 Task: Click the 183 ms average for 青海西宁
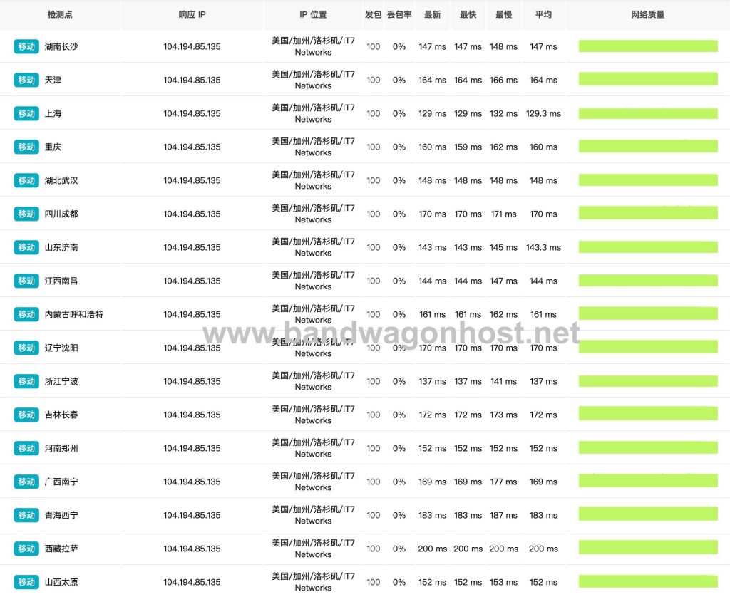(543, 515)
